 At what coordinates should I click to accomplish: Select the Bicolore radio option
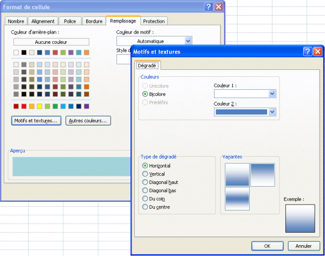click(145, 94)
